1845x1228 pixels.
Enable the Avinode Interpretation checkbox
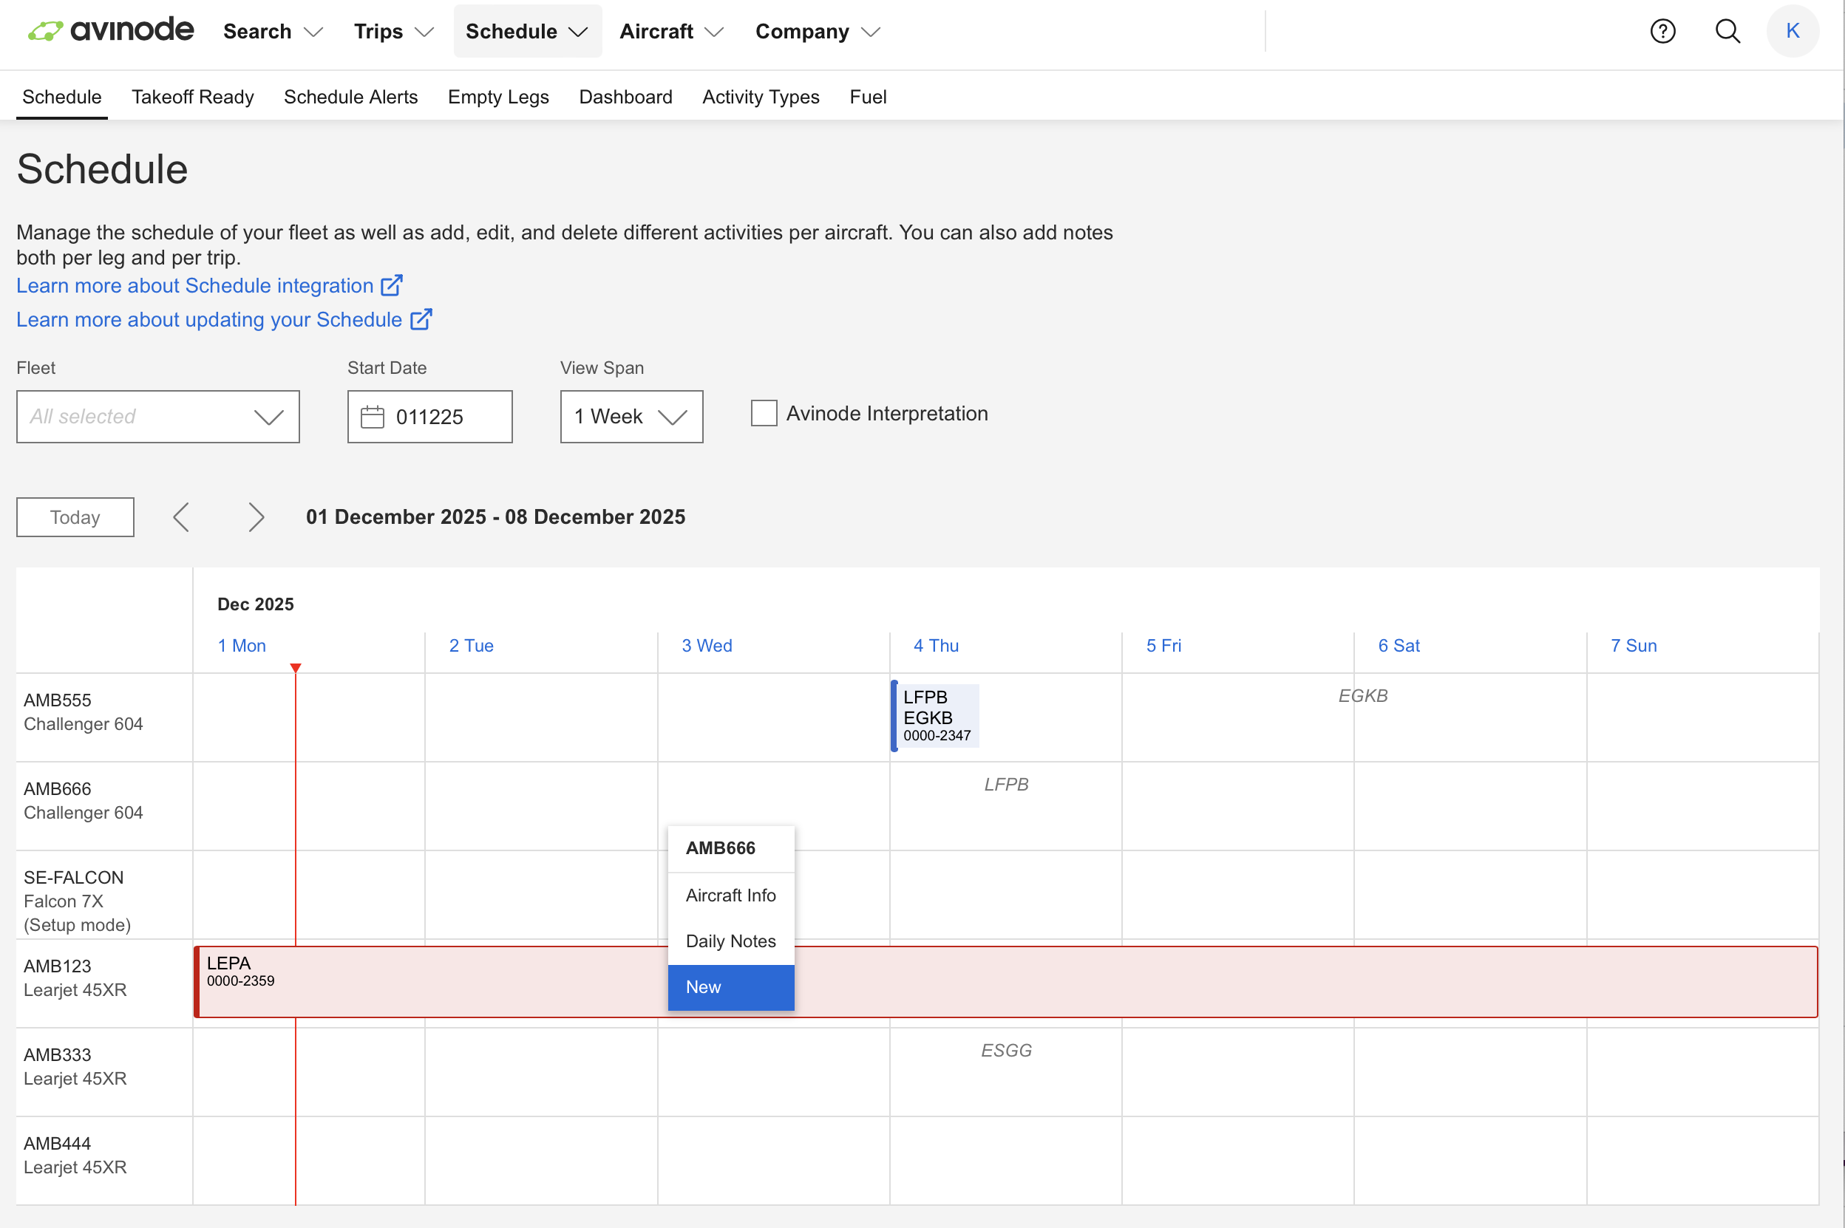[762, 413]
